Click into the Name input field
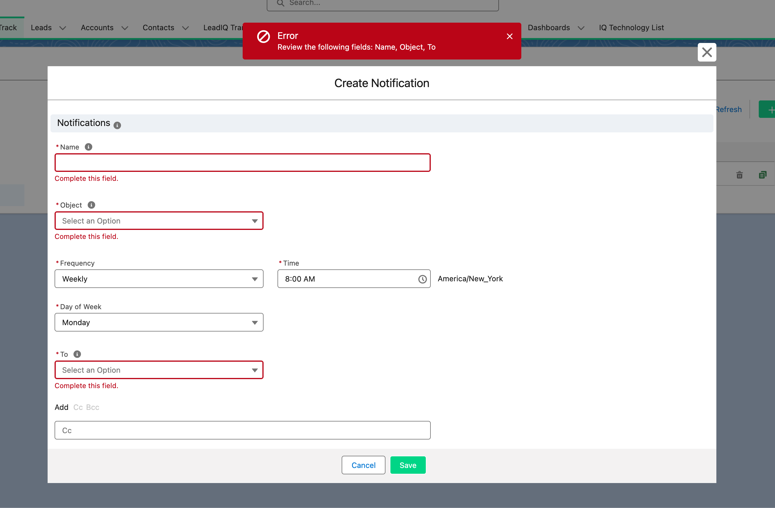Image resolution: width=775 pixels, height=508 pixels. [242, 163]
